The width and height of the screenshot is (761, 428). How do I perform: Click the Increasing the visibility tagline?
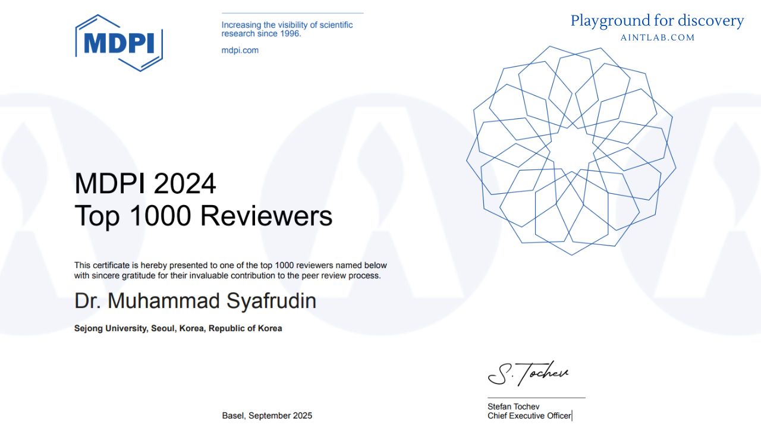pos(287,29)
